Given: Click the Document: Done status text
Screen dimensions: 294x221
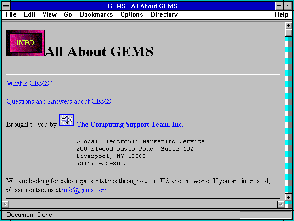Looking at the screenshot, I should coord(29,215).
